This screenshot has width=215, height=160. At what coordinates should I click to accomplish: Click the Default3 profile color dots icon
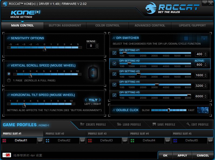(90, 141)
